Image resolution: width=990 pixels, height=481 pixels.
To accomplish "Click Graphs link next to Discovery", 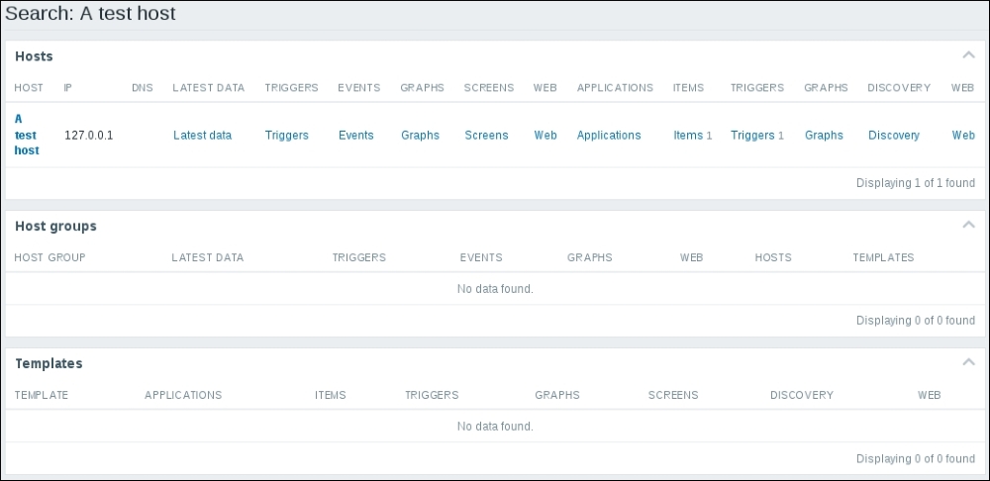I will click(824, 136).
